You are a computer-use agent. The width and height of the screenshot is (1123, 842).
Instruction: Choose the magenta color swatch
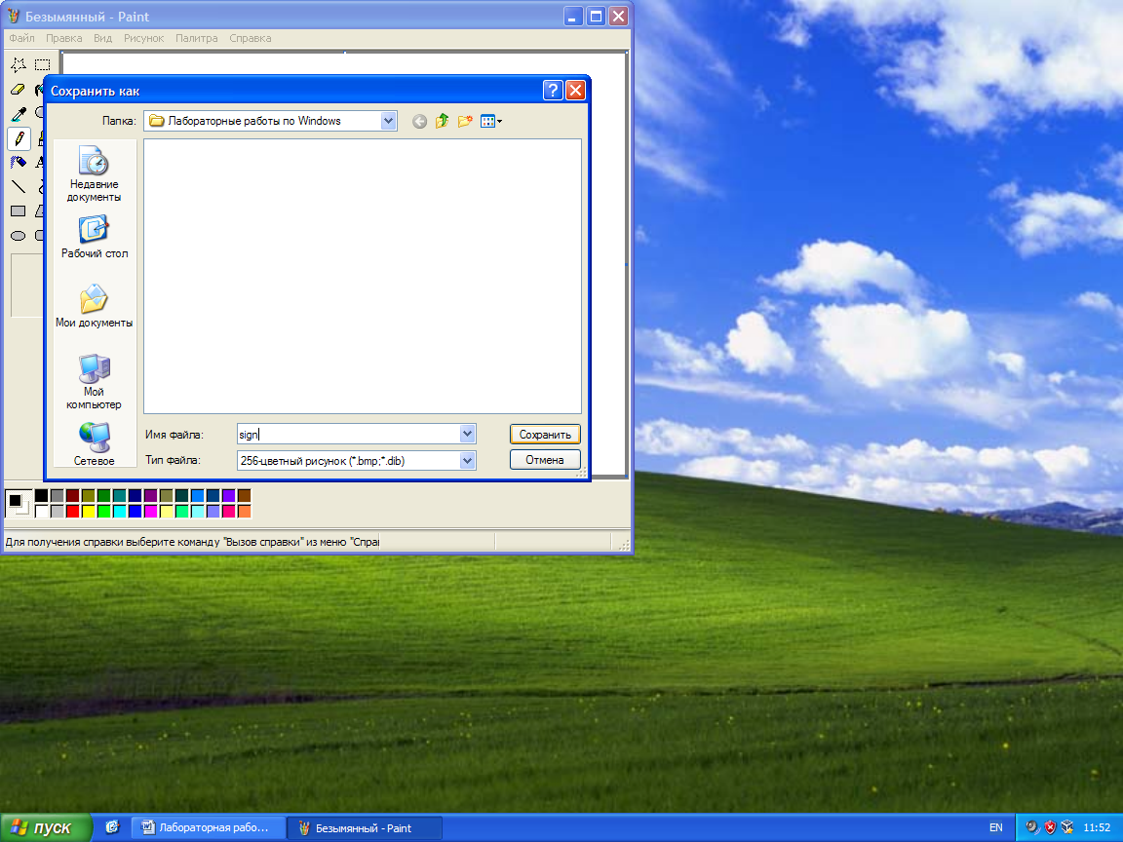tap(150, 512)
